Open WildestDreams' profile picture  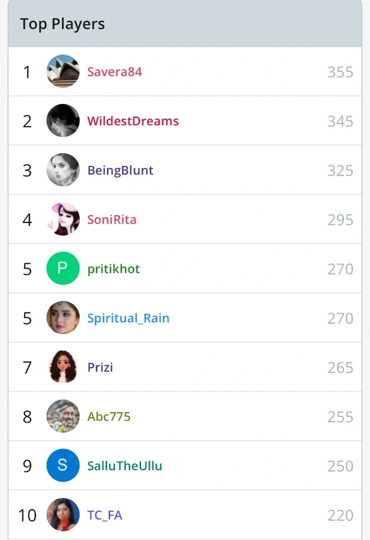coord(63,121)
